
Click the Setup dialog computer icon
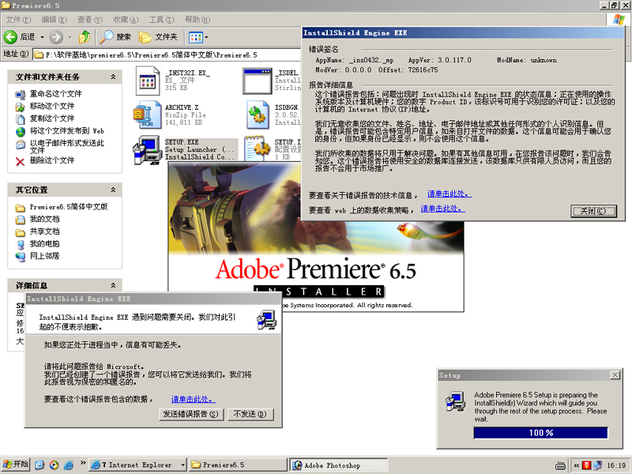click(456, 401)
